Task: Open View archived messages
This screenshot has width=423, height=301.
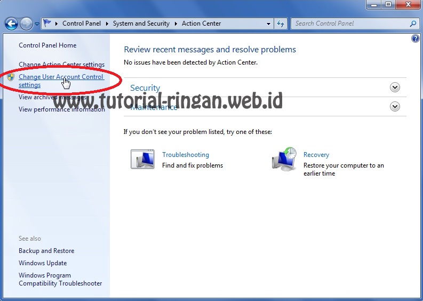Action: tap(53, 97)
